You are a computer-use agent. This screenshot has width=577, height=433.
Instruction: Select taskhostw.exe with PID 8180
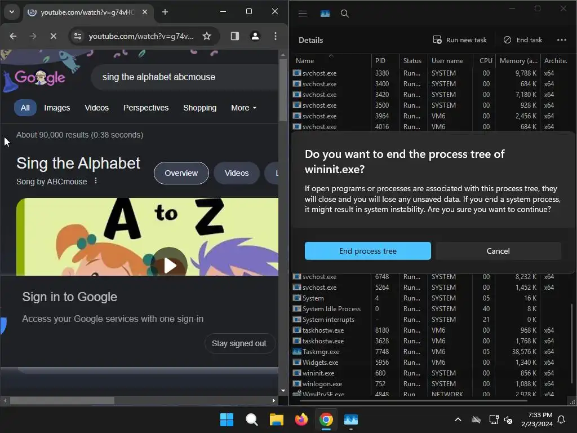click(x=430, y=330)
